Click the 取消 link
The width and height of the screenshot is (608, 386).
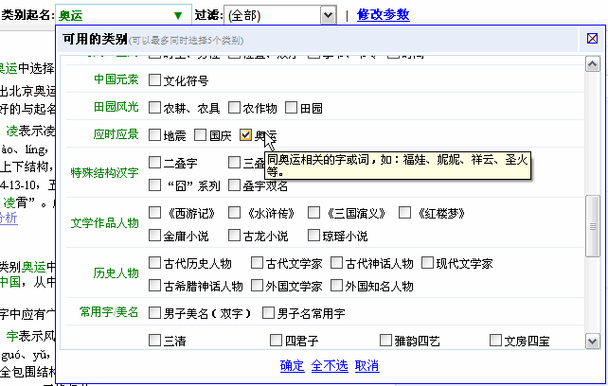367,366
